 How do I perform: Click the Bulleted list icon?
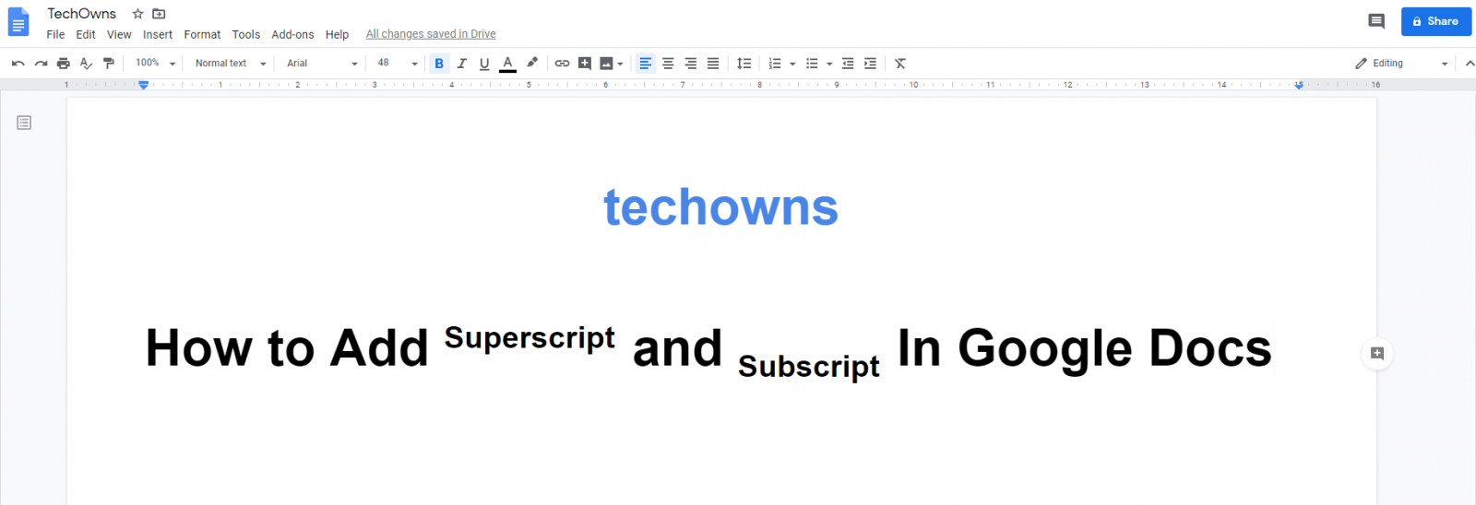pos(812,64)
